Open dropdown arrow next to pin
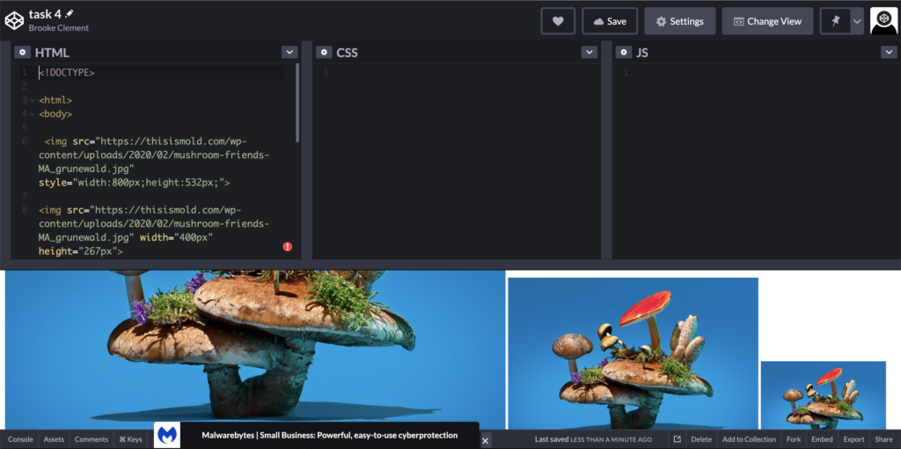This screenshot has height=449, width=901. (x=857, y=21)
